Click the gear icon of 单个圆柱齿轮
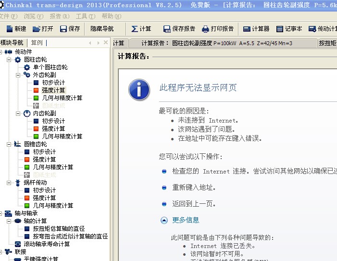The height and width of the screenshot is (261, 337). pos(26,67)
